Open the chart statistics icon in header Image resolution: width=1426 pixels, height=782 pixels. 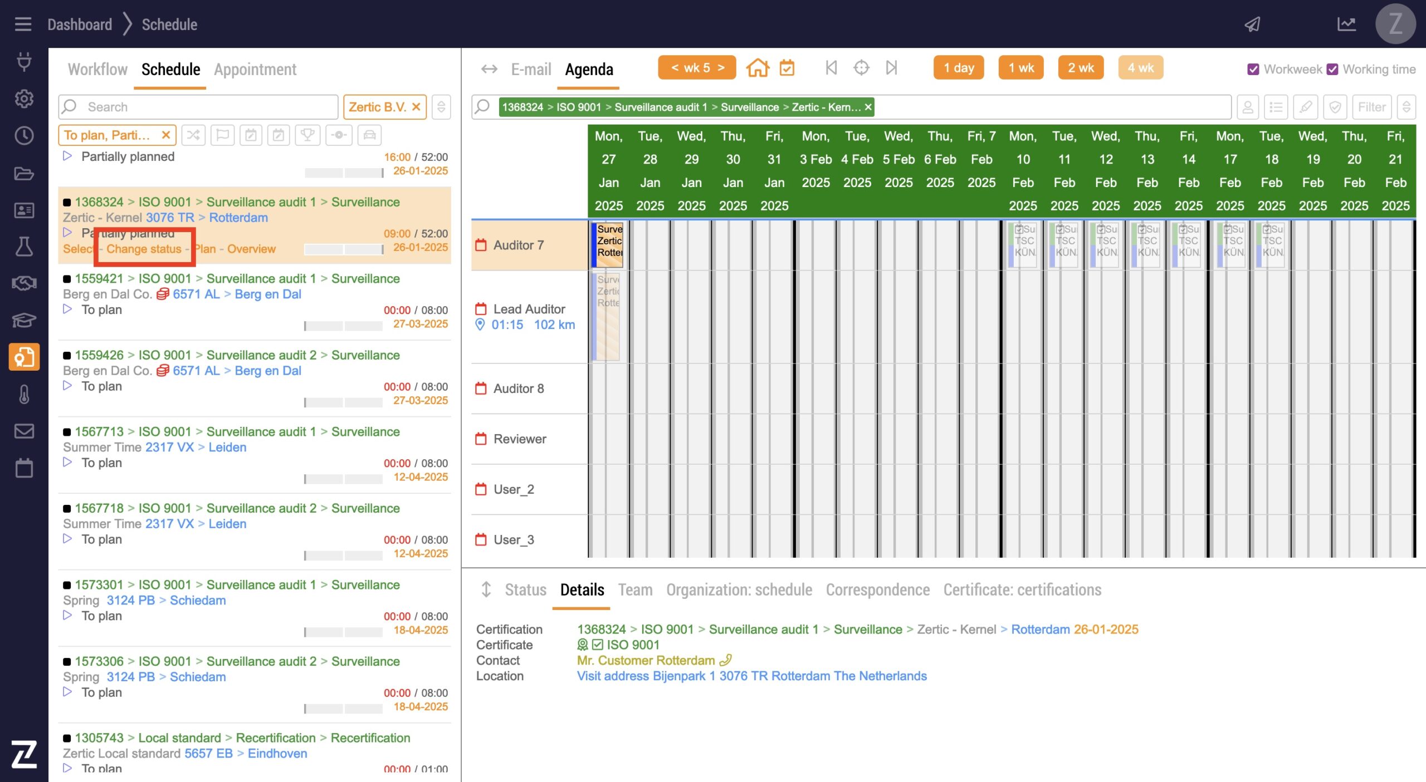coord(1346,24)
